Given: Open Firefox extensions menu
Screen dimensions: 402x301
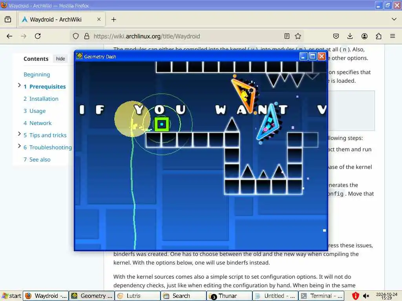Looking at the screenshot, I should 378,36.
